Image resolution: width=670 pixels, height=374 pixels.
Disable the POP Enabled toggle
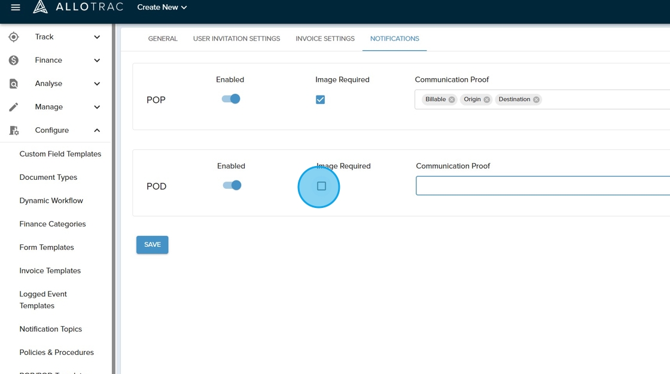pos(231,99)
